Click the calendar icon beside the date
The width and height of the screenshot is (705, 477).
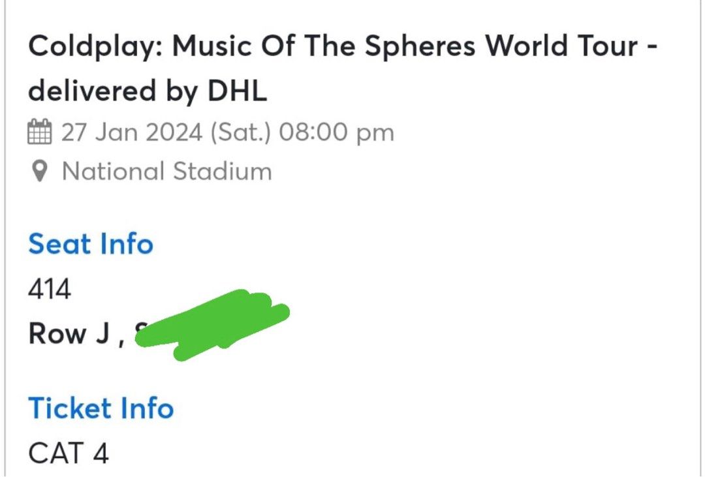(40, 132)
